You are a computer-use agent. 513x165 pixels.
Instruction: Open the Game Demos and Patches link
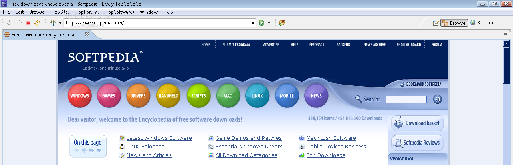[x=248, y=138]
